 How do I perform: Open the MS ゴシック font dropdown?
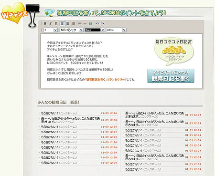[x=72, y=30]
